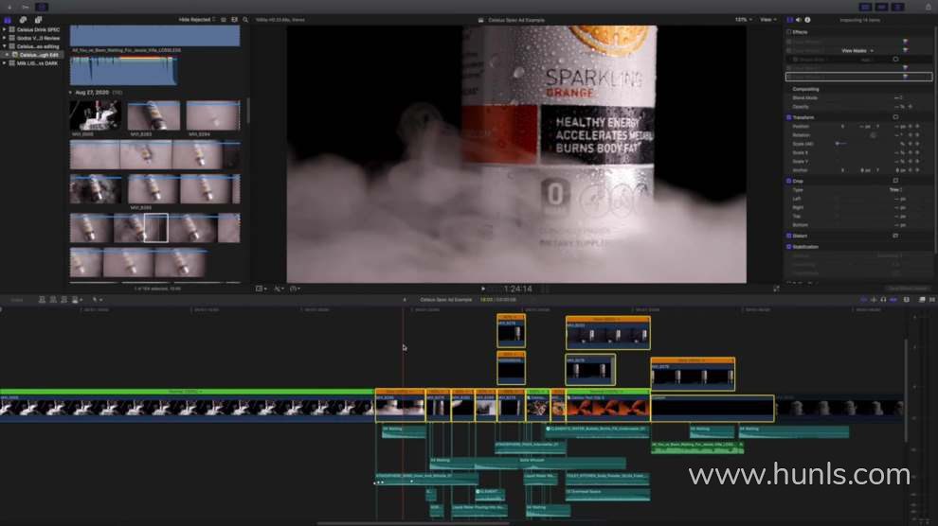
Task: Toggle the Effects checkbox in inspector
Action: [789, 32]
